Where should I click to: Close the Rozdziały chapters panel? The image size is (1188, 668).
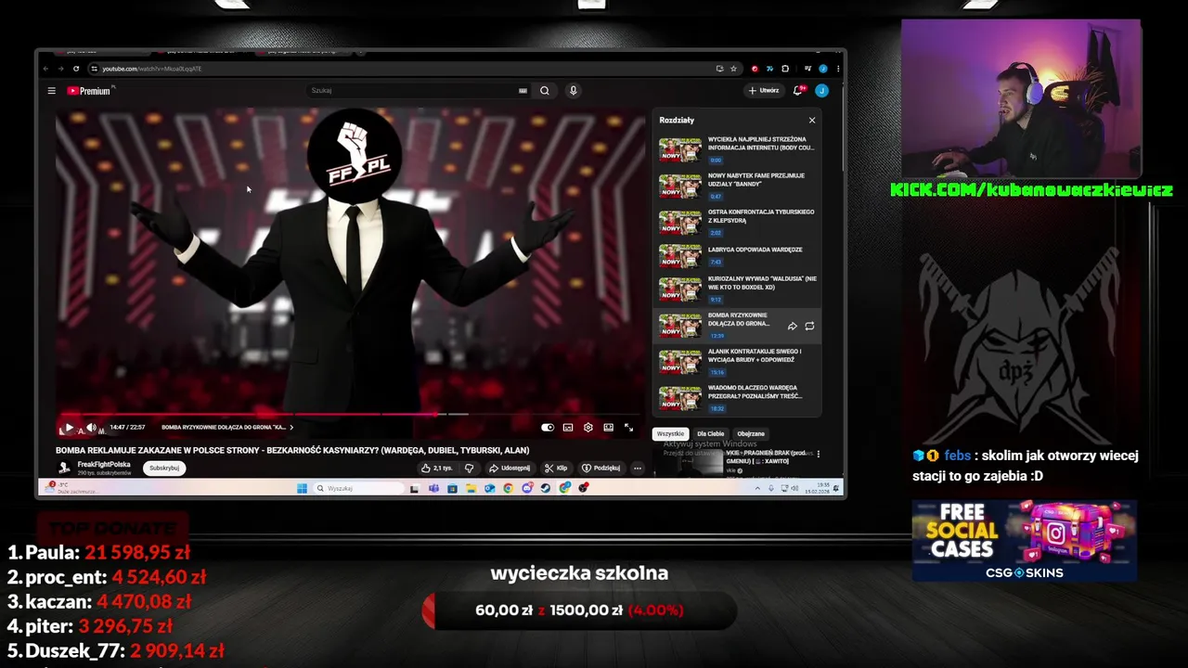click(x=812, y=121)
